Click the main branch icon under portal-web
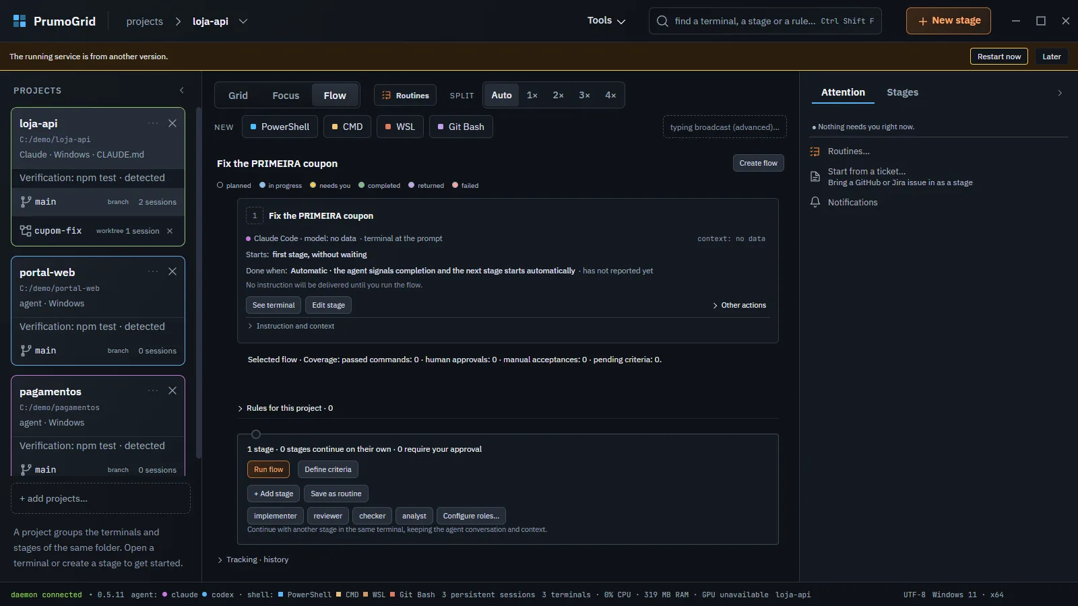The height and width of the screenshot is (606, 1078). [x=26, y=350]
